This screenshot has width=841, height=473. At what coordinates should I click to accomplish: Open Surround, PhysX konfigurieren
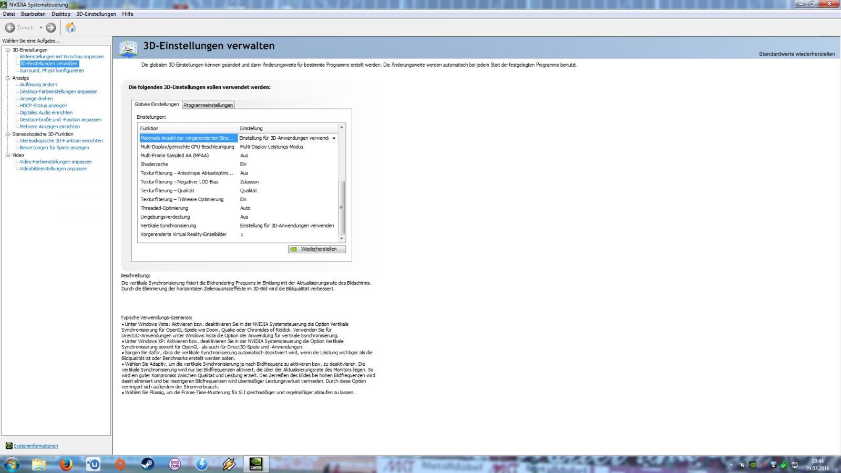tap(52, 70)
